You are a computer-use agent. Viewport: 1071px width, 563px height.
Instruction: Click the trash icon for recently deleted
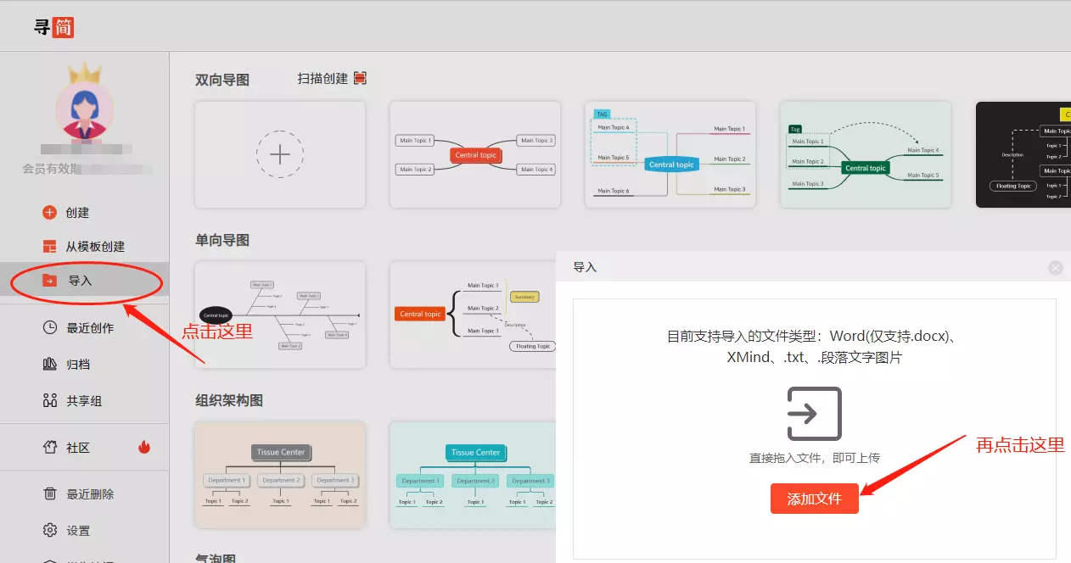50,493
